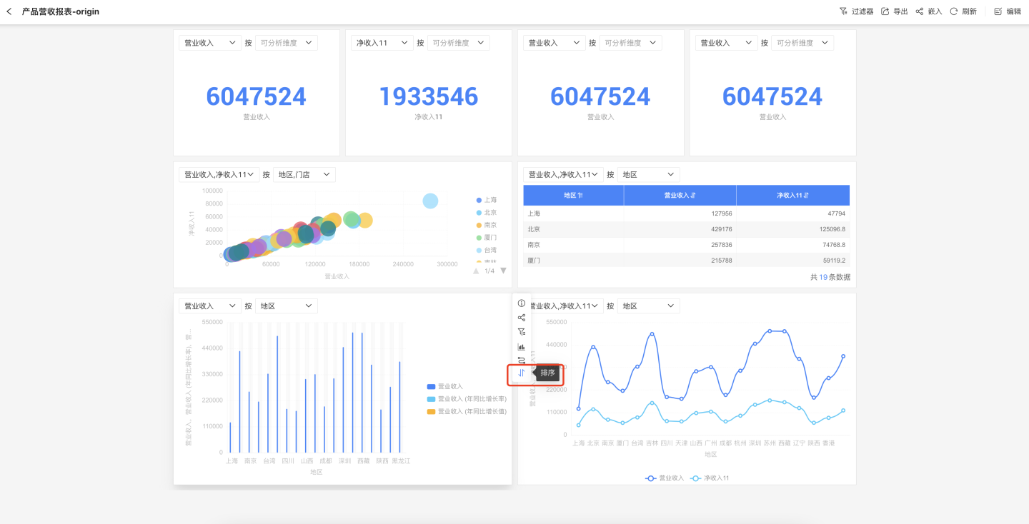The width and height of the screenshot is (1029, 524).
Task: Open the filter icon in the vertical chart toolbar
Action: (522, 332)
